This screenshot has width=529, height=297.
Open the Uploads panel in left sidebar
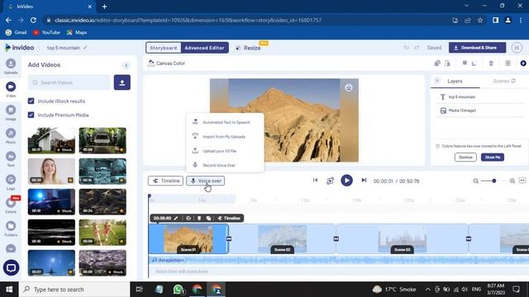(11, 66)
